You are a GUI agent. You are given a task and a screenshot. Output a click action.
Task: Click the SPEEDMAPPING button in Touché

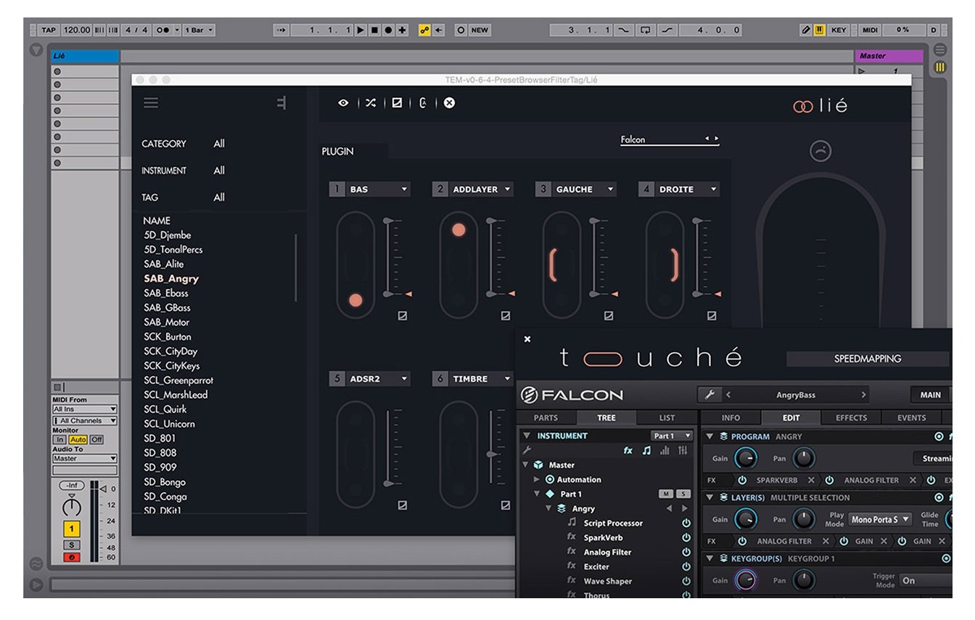pyautogui.click(x=868, y=359)
